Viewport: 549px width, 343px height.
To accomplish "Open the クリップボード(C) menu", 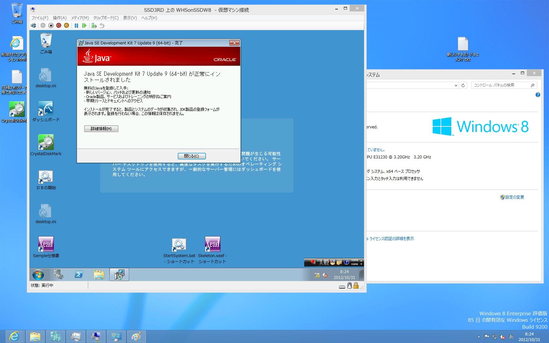I will pos(106,18).
